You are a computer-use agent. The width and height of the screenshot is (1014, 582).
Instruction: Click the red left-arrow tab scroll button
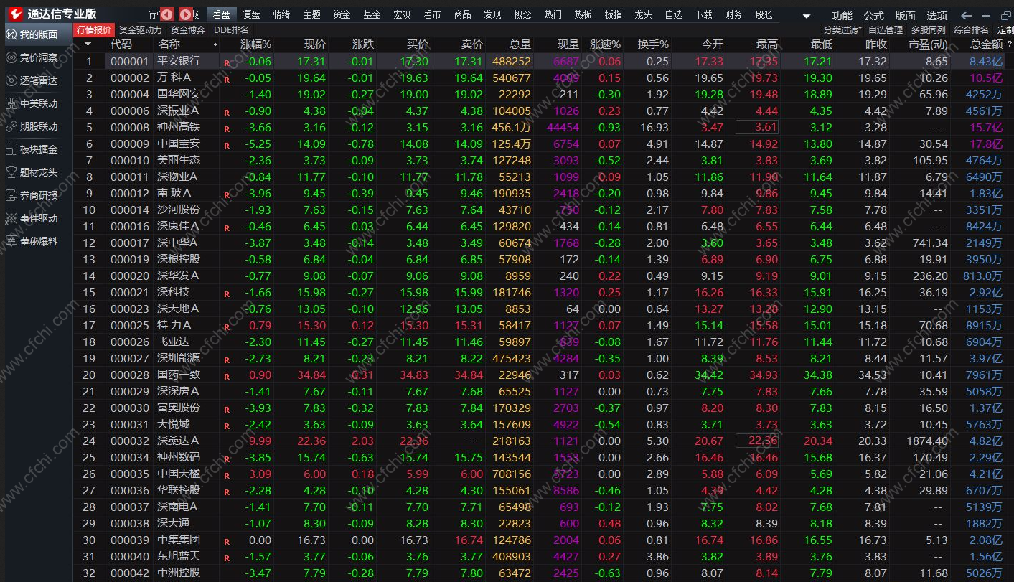pos(166,14)
